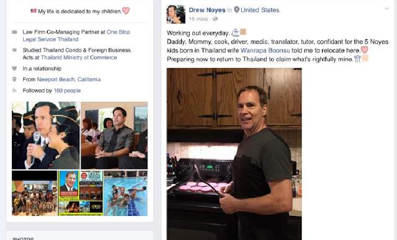Open the post options chevron menu
Screen dimensions: 397x240
pos(386,9)
